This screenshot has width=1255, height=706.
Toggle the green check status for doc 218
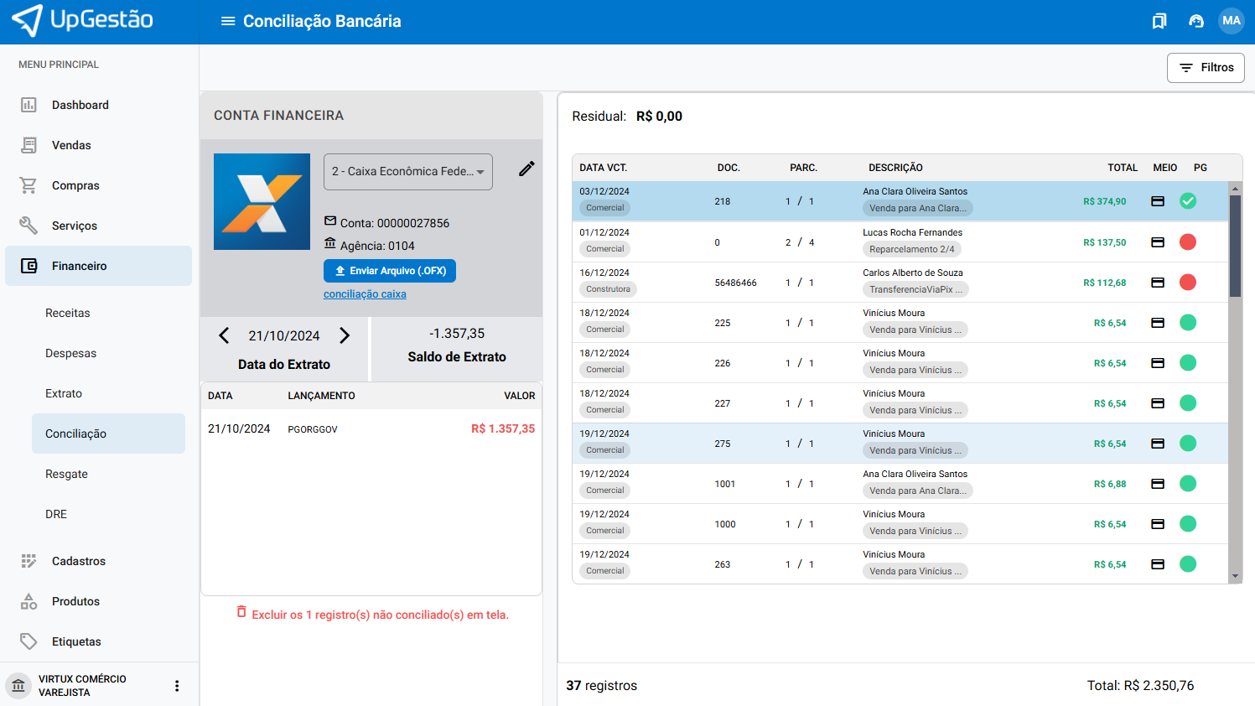1188,201
